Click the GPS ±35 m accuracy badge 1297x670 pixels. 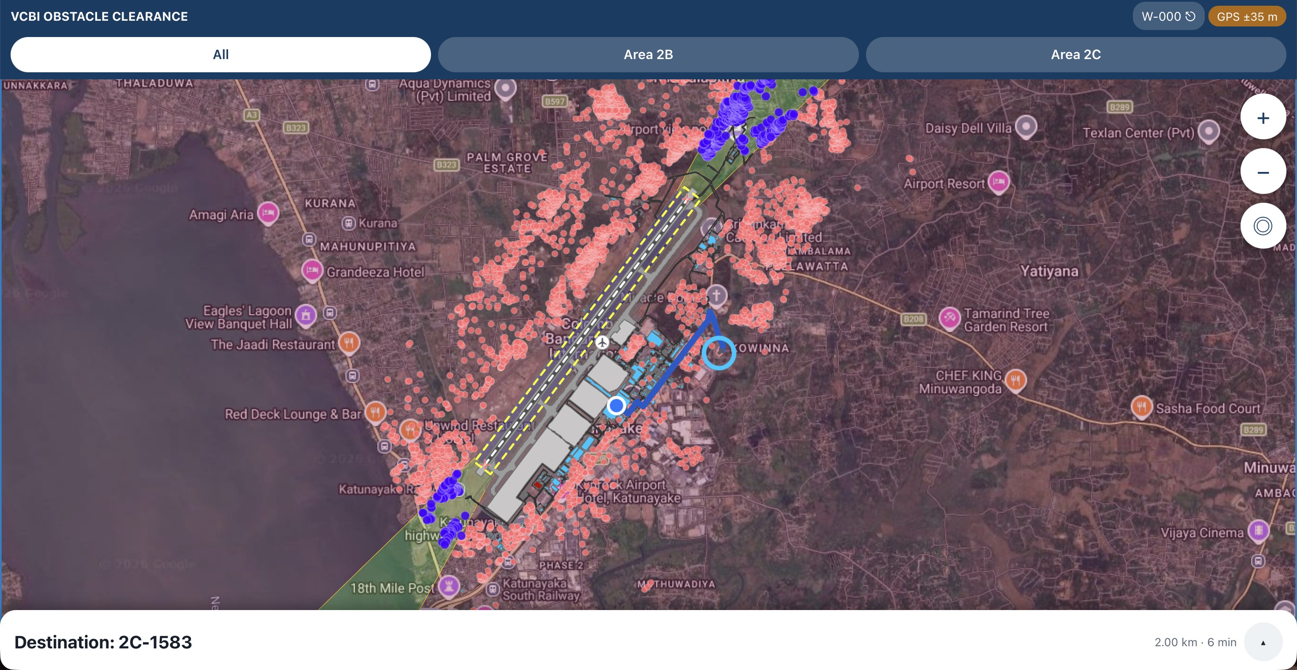(1247, 16)
